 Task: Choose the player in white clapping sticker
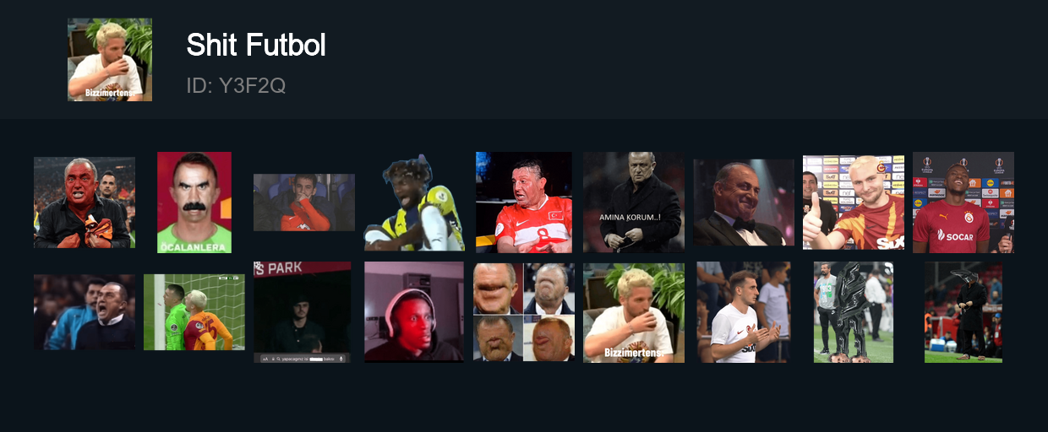pos(744,312)
